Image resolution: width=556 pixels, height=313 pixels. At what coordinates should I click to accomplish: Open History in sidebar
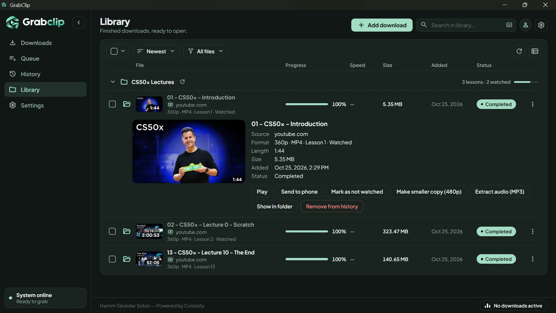45,74
